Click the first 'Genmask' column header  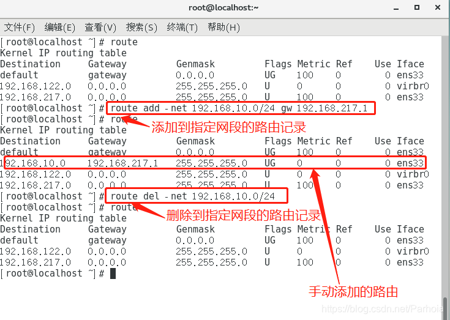pos(195,64)
